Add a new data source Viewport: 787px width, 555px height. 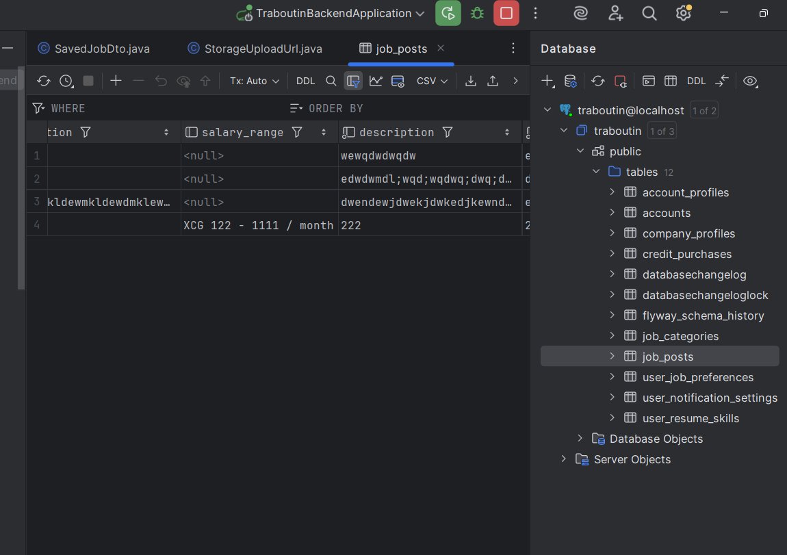pos(547,81)
